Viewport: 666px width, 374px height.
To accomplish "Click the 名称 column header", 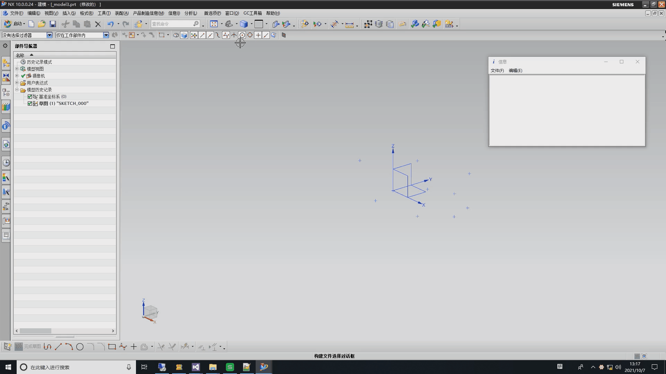I will point(20,55).
